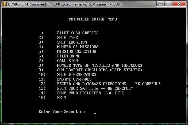Click the DOSBox icon in title bar
188x125 pixels.
point(4,4)
